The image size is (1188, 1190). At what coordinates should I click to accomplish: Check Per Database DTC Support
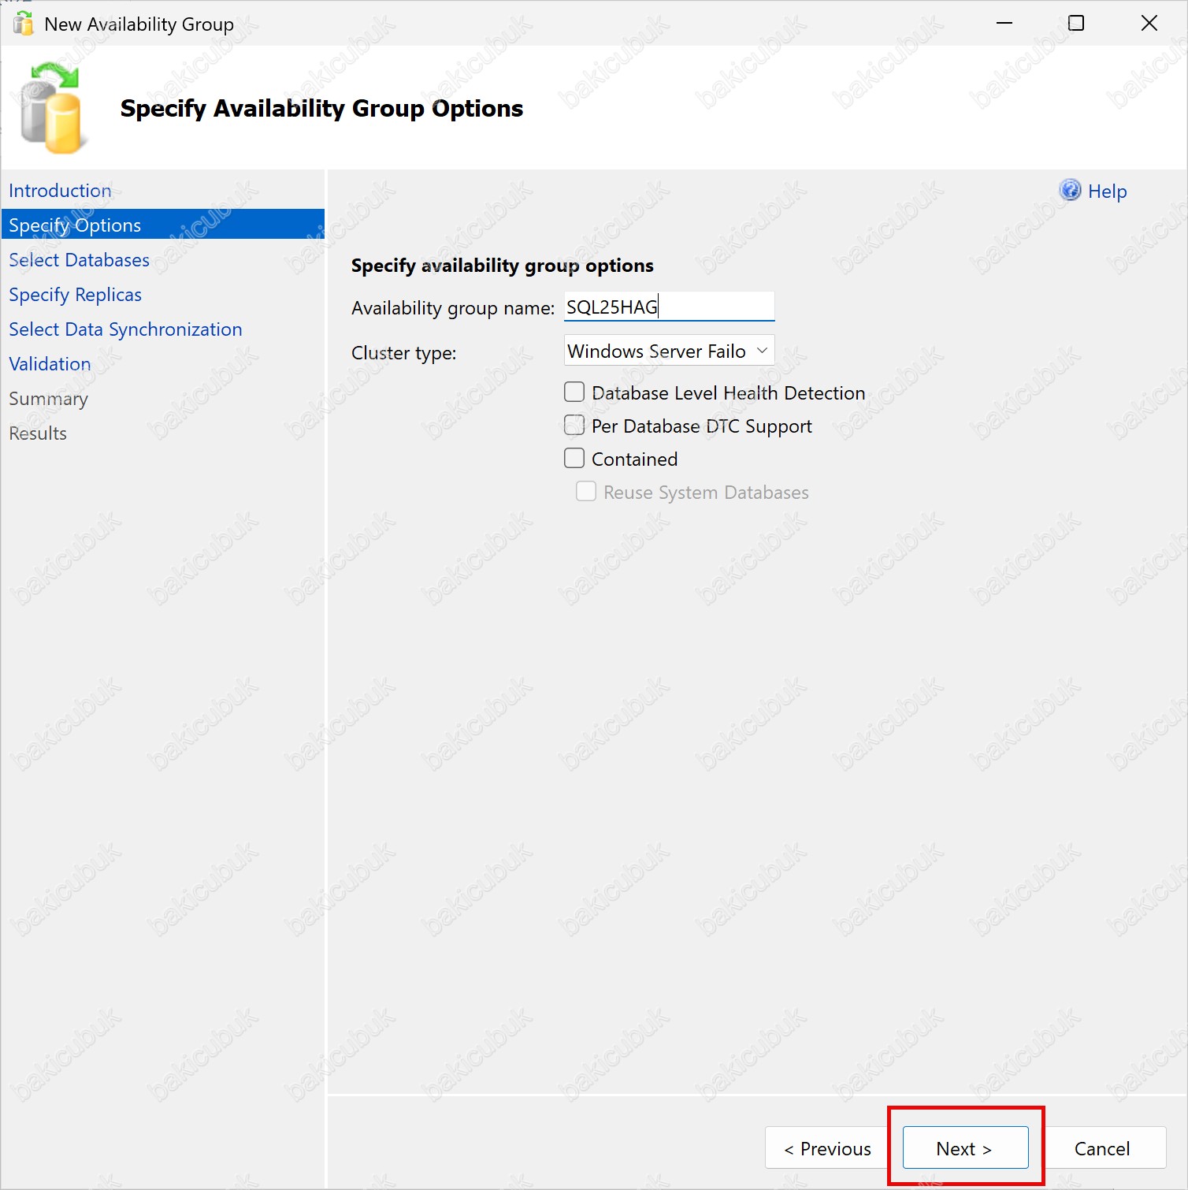tap(574, 426)
